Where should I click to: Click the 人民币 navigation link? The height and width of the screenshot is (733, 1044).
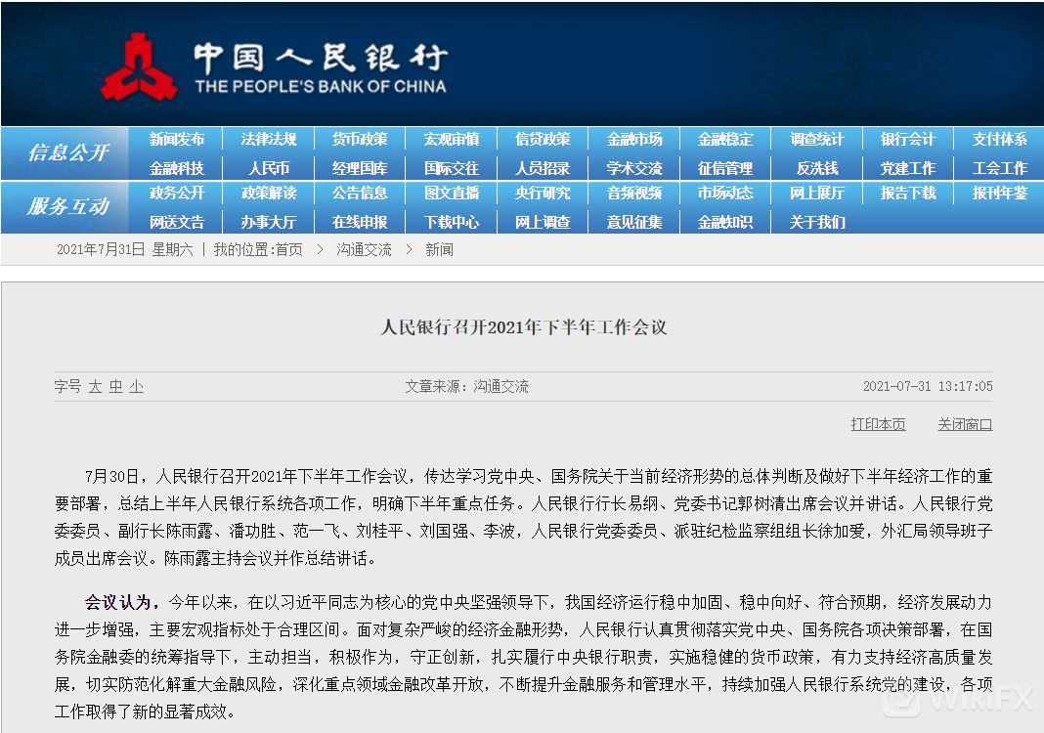pyautogui.click(x=268, y=168)
